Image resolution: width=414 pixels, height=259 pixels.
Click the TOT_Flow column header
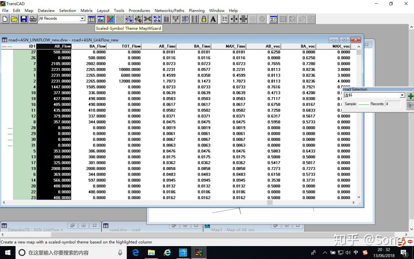coord(124,46)
